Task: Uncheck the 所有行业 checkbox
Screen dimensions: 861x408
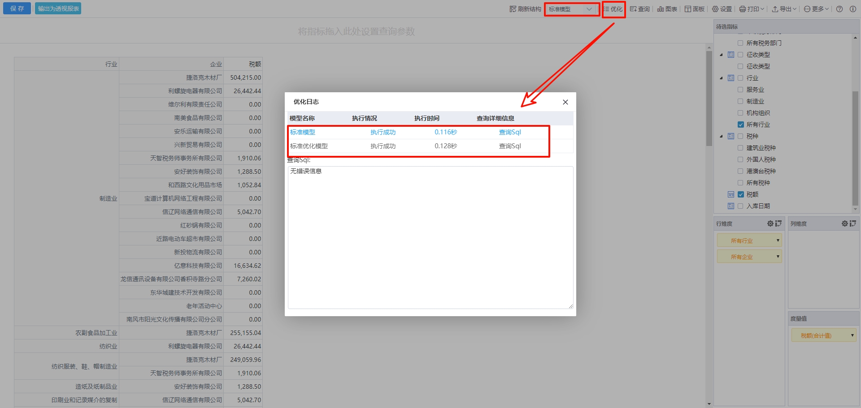Action: [x=740, y=125]
